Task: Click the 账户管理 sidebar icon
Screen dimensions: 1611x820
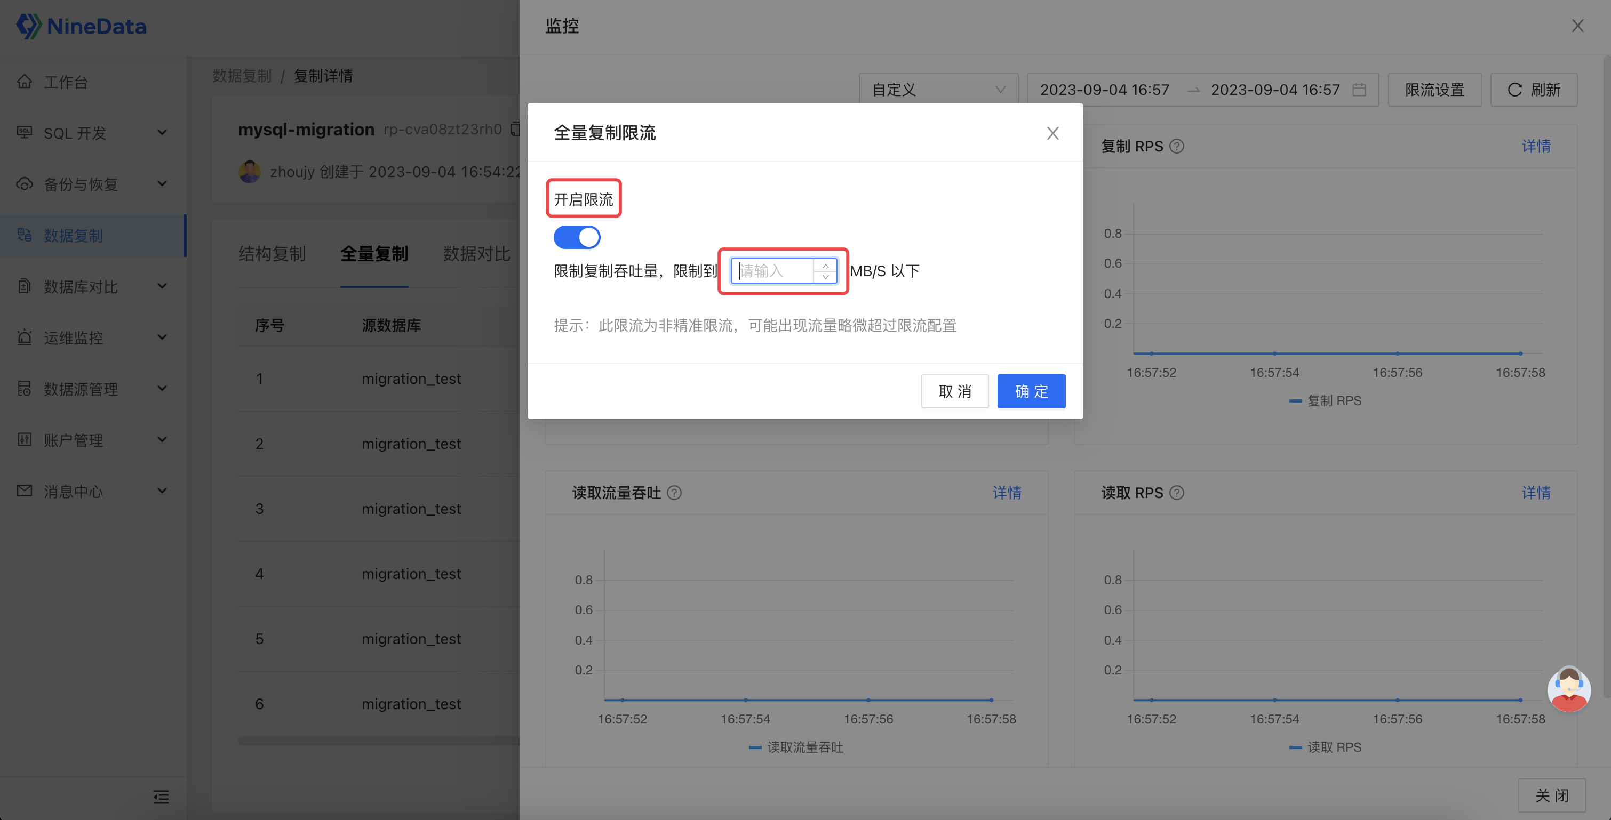Action: click(x=25, y=439)
